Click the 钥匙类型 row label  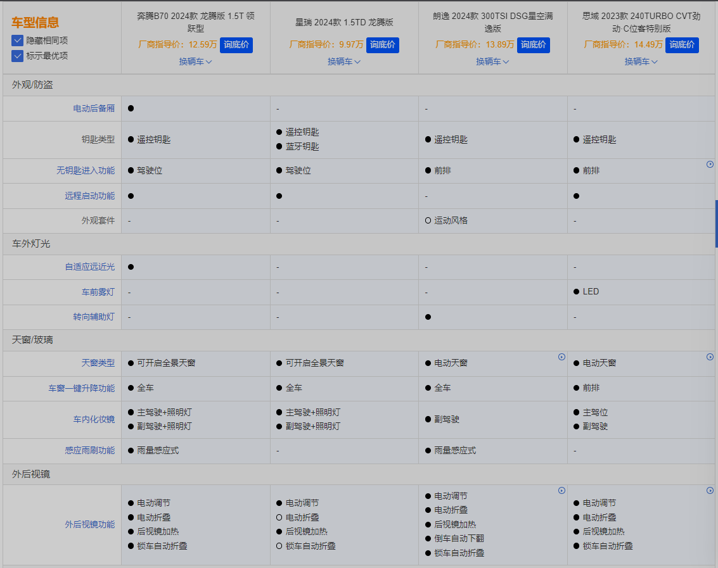(98, 139)
